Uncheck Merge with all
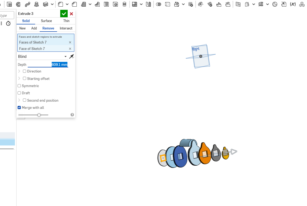This screenshot has height=206, width=307. tap(19, 108)
